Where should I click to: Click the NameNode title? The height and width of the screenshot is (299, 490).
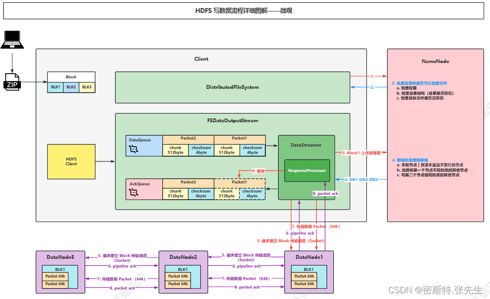436,62
